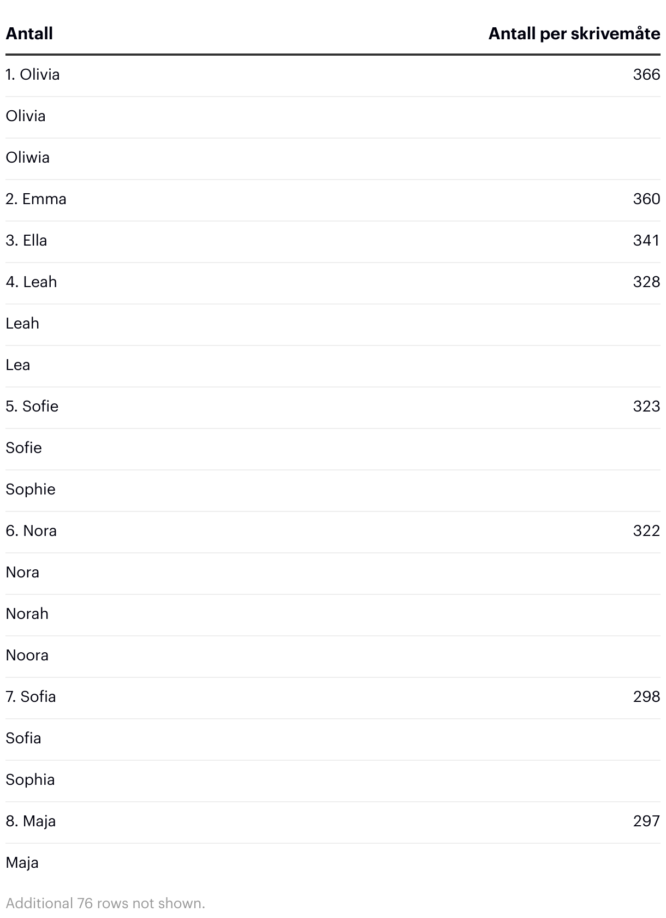Select the ranked row "6. Nora"
This screenshot has height=918, width=666.
32,530
